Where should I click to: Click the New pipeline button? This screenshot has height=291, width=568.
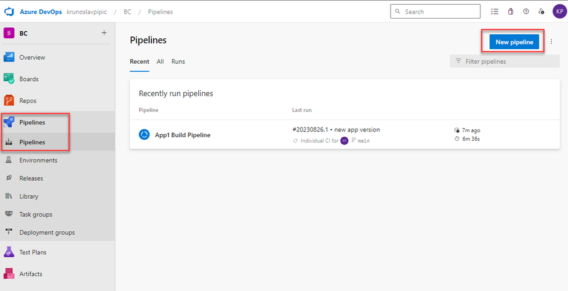[514, 42]
